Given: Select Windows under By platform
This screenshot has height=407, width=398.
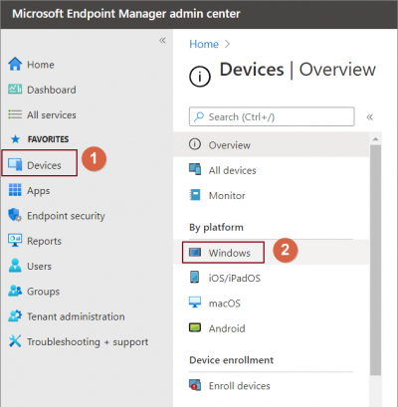Looking at the screenshot, I should (229, 253).
